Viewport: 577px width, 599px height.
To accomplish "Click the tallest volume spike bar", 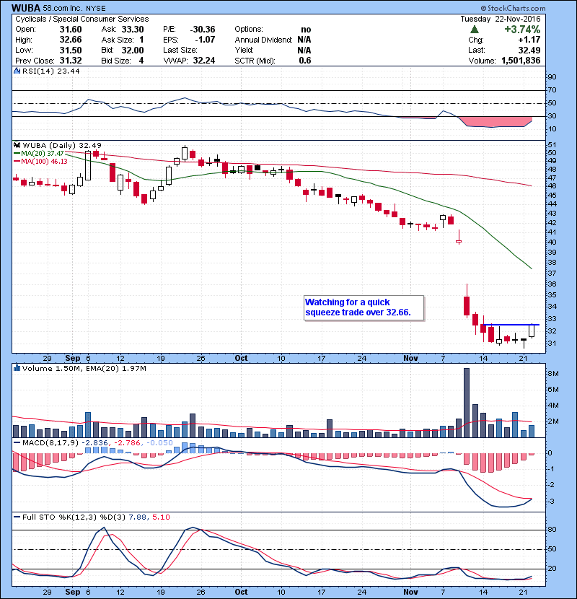I will coord(467,401).
